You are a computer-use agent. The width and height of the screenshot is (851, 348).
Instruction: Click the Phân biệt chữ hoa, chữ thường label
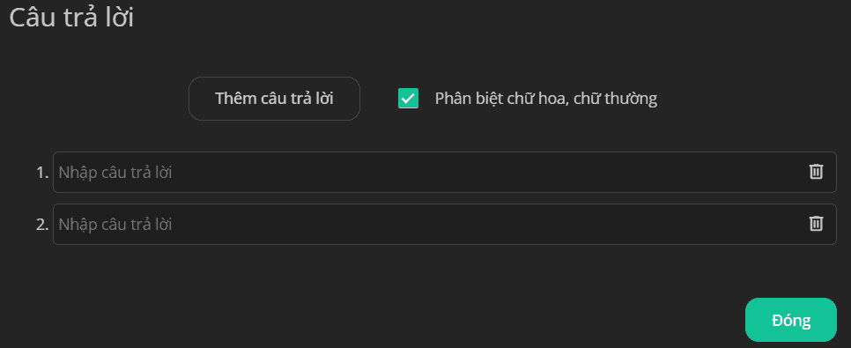point(546,99)
